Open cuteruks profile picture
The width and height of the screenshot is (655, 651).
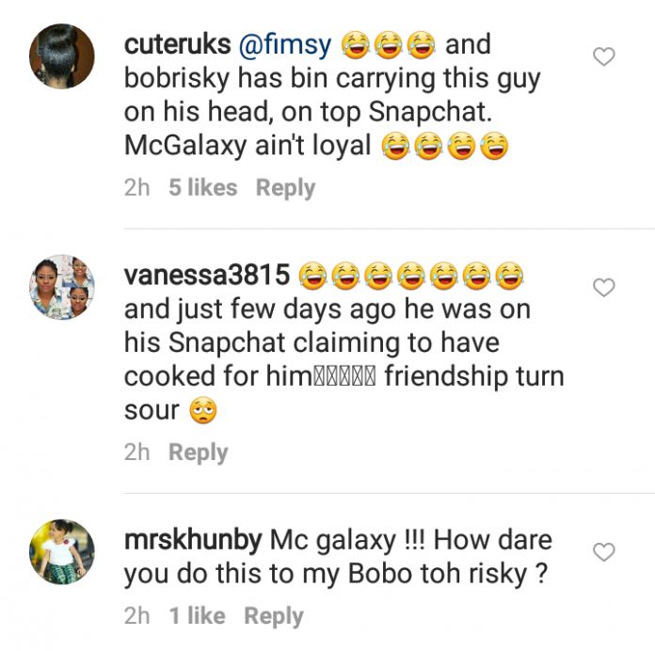click(63, 56)
